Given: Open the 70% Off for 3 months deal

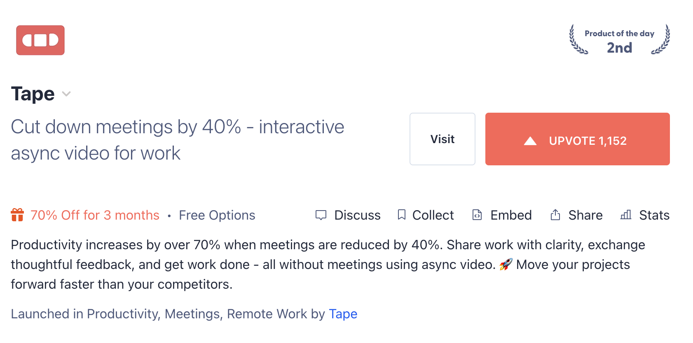Looking at the screenshot, I should (95, 215).
